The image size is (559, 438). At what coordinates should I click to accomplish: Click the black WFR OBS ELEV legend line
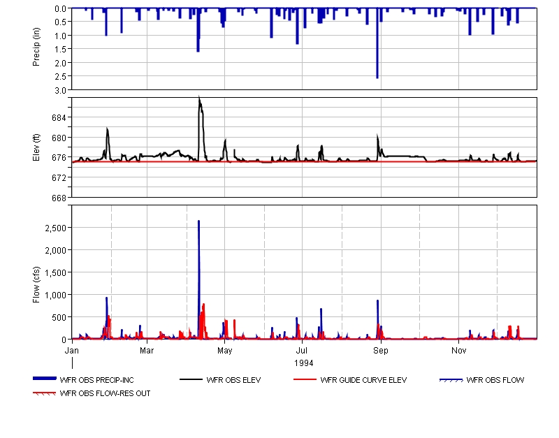coord(192,380)
